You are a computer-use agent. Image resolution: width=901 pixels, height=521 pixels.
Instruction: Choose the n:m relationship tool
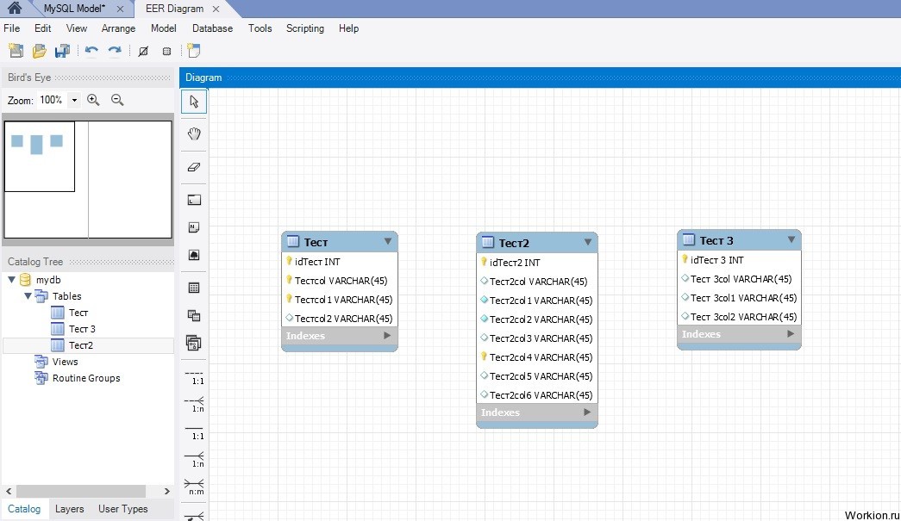194,487
